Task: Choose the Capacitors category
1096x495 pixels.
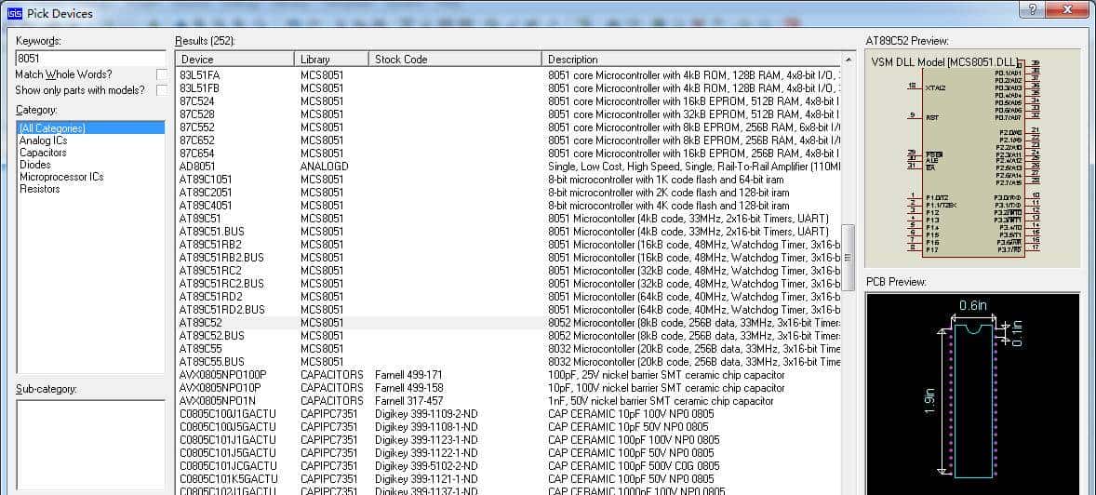Action: click(43, 153)
